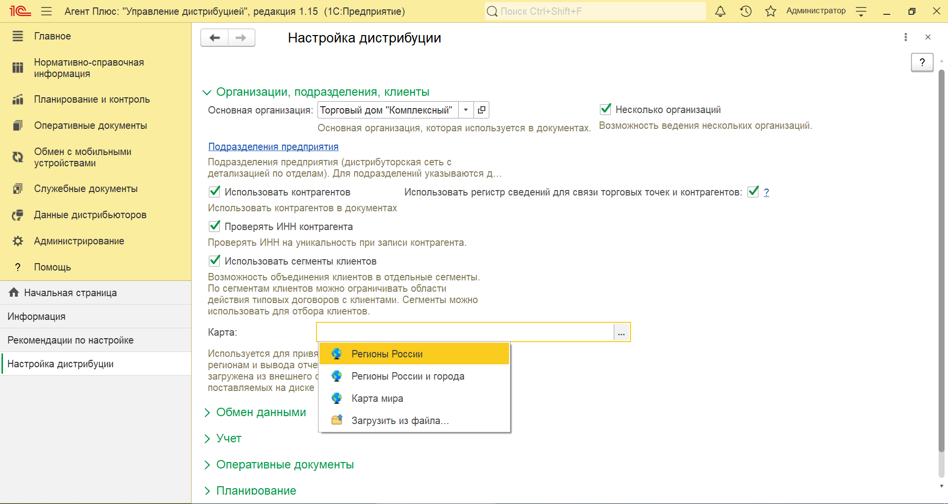Viewport: 948px width, 504px height.
Task: Click Помощь question mark icon
Action: [x=18, y=267]
